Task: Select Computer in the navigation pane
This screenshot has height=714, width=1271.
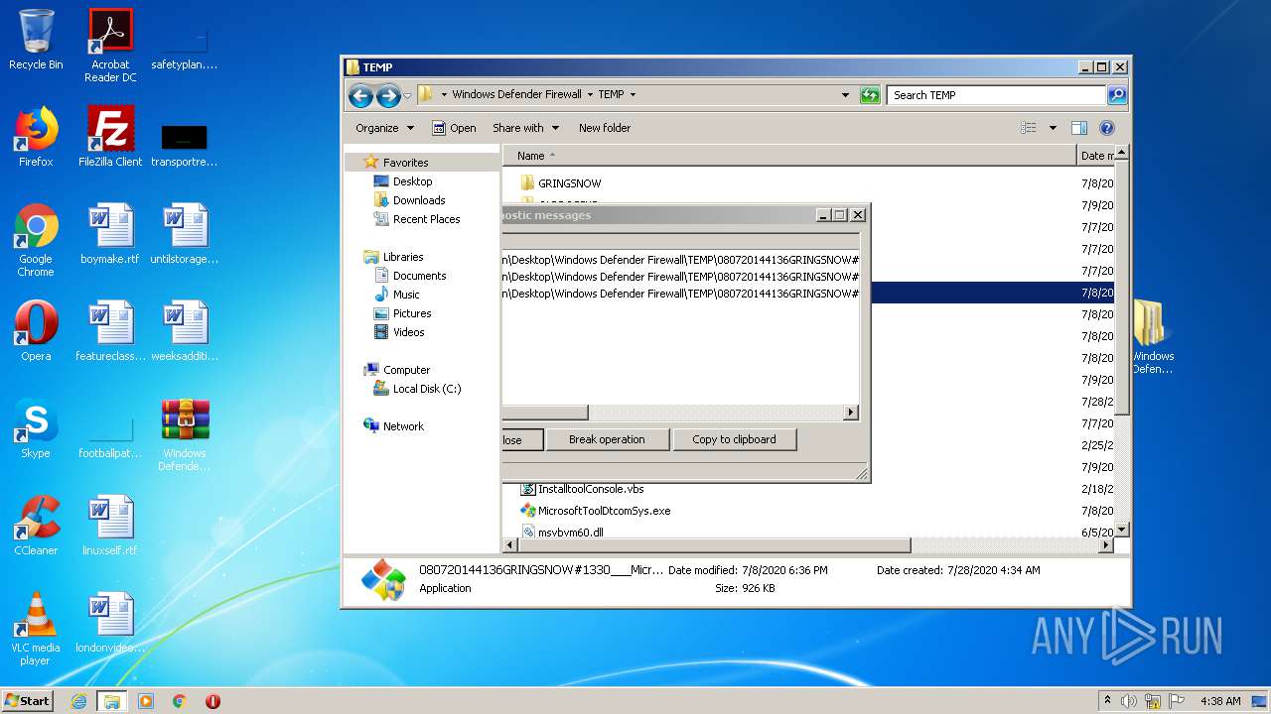Action: click(x=406, y=370)
